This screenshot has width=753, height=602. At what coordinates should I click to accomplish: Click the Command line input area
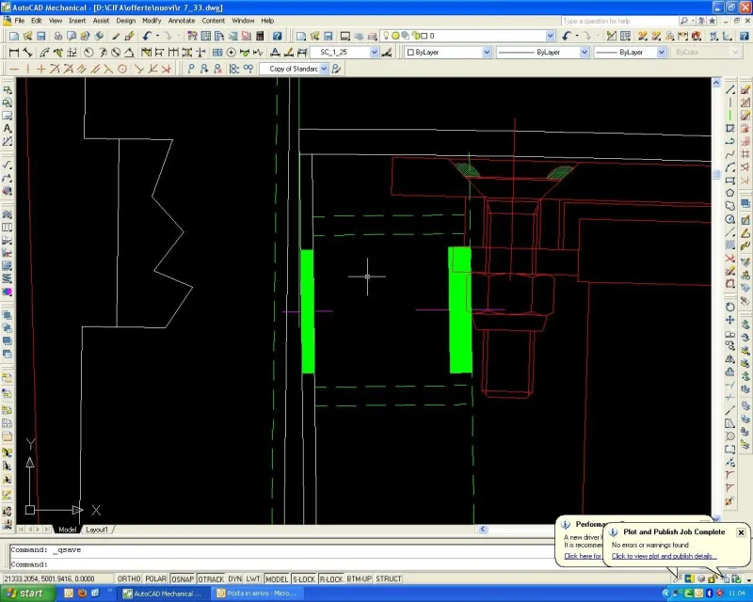tap(280, 564)
